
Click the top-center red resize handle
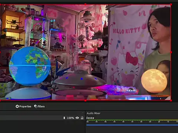coord(85,4)
